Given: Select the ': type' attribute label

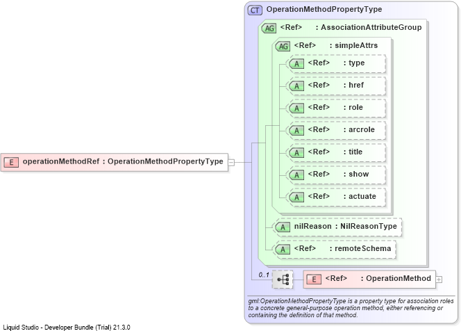Looking at the screenshot, I should click(354, 63).
